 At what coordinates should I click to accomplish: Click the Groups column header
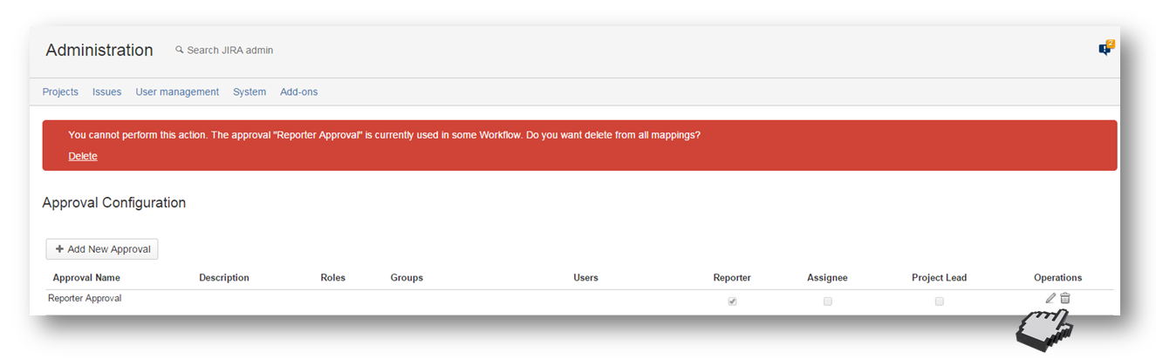407,278
